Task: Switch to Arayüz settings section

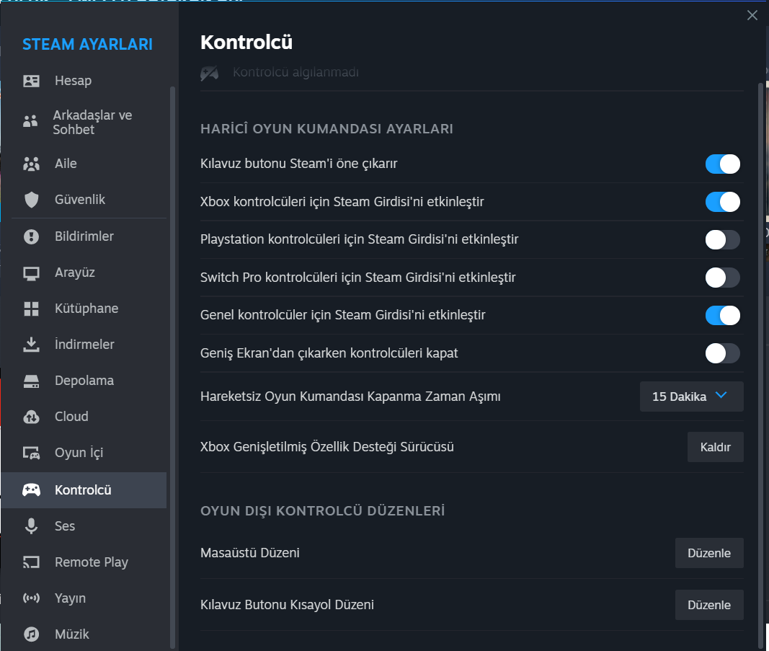Action: click(x=74, y=273)
